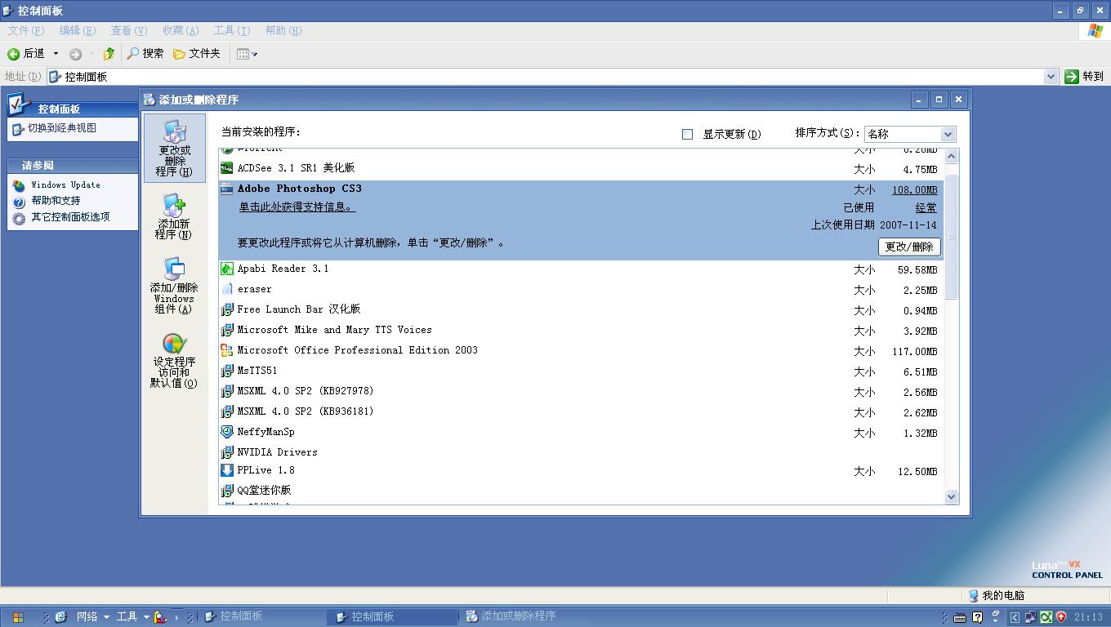Expand the address bar dropdown arrow
The width and height of the screenshot is (1111, 627).
click(x=1051, y=76)
